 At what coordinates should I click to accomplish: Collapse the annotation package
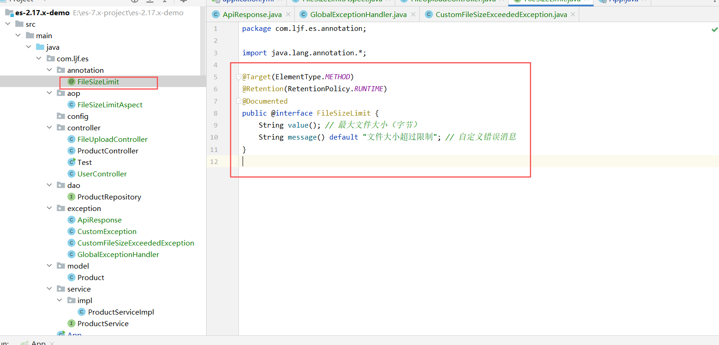50,70
